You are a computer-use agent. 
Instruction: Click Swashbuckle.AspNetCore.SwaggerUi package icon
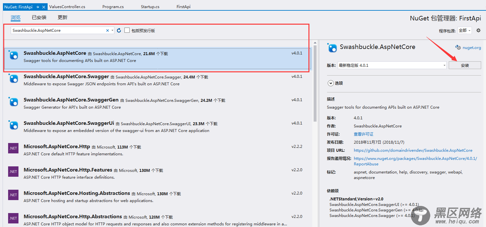[13, 125]
